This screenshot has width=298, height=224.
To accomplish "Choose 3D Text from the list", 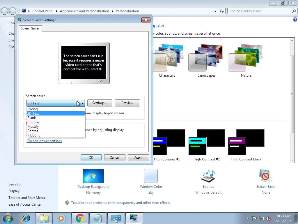I will (56, 113).
